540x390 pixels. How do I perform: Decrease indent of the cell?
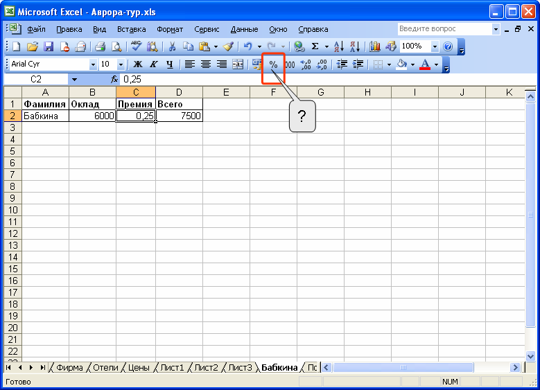pyautogui.click(x=342, y=64)
